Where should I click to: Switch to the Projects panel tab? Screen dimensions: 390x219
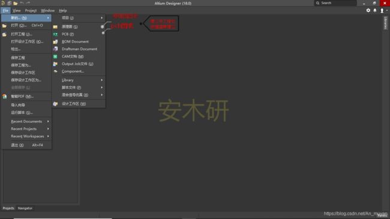coord(8,208)
